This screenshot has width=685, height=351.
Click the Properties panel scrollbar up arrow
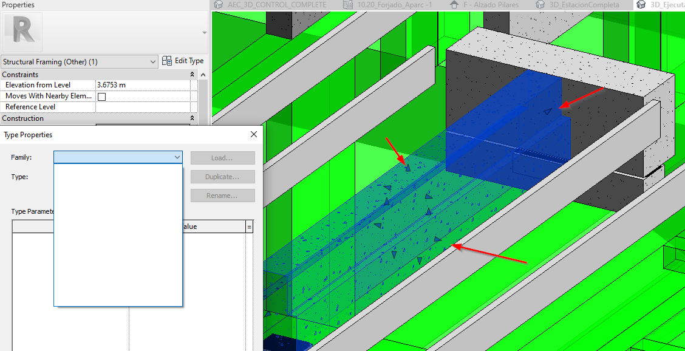click(x=203, y=73)
